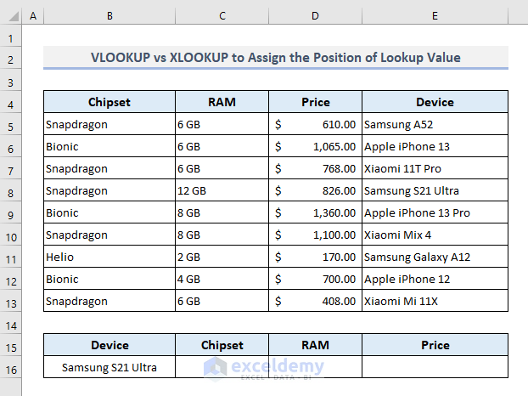Select the Apple iPhone 12 cell

click(435, 279)
